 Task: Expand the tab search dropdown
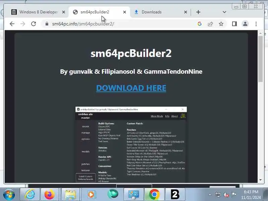224,12
